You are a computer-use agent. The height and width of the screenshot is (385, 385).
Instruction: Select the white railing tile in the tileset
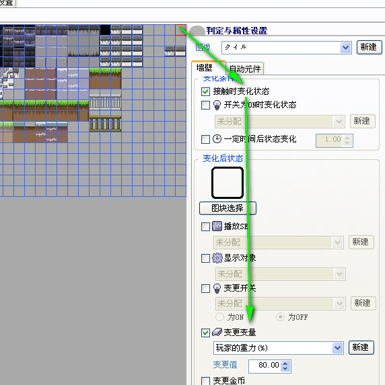pos(105,102)
